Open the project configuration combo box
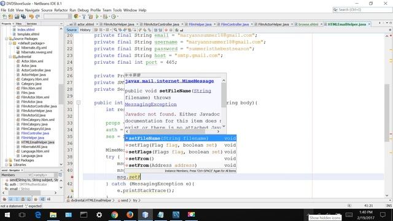The image size is (393, 221). click(x=58, y=17)
